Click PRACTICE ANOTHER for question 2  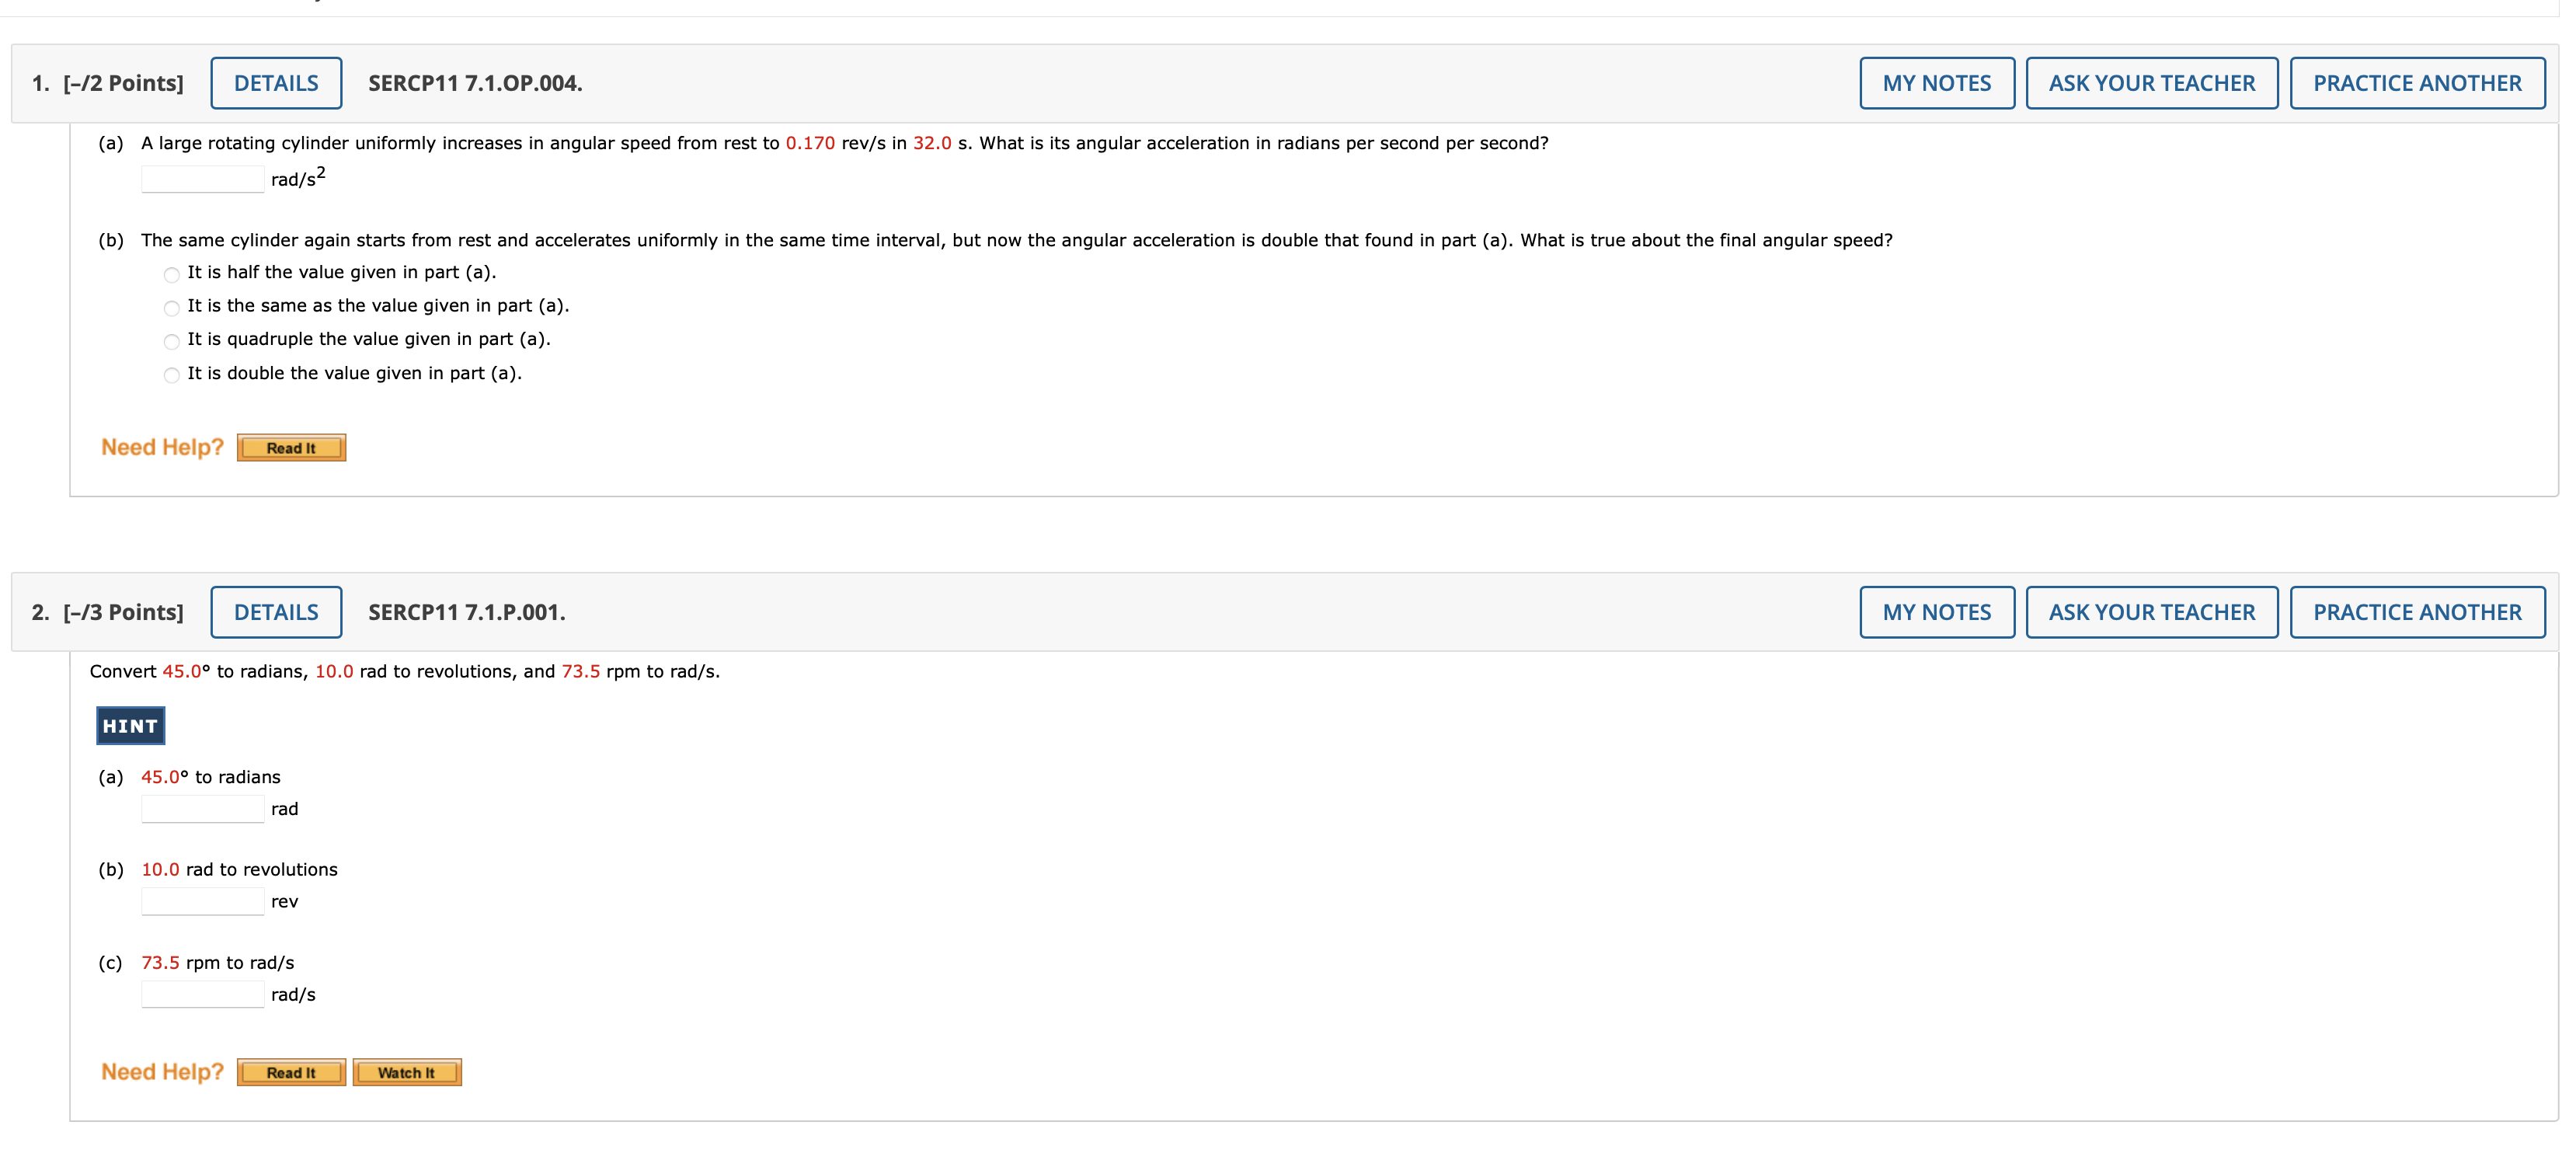[x=2416, y=612]
